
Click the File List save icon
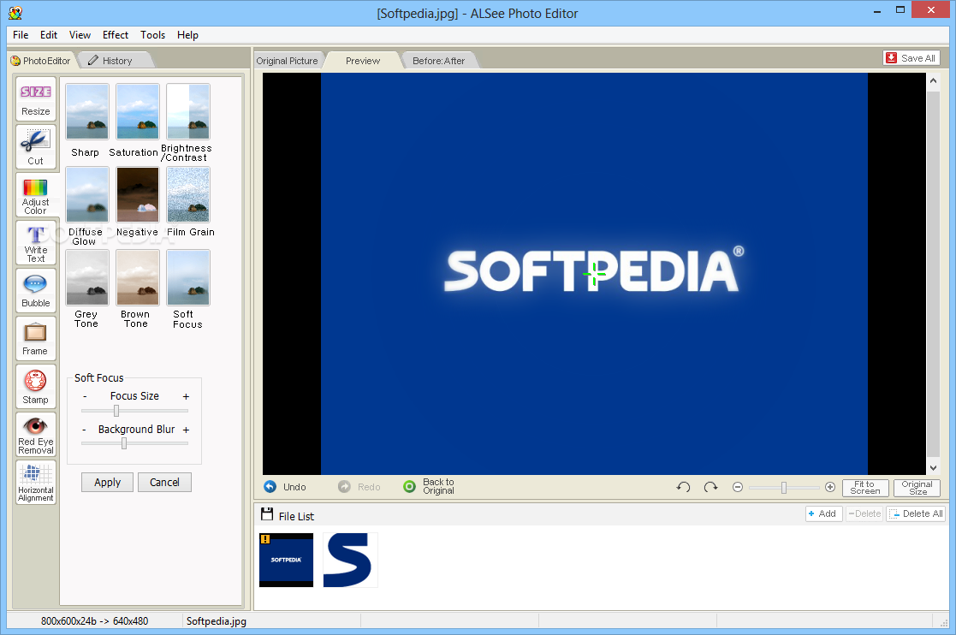click(x=266, y=514)
